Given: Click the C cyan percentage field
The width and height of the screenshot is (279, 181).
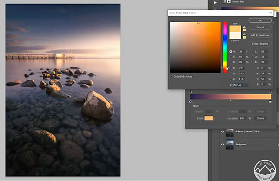Looking at the screenshot, I should click(263, 68).
